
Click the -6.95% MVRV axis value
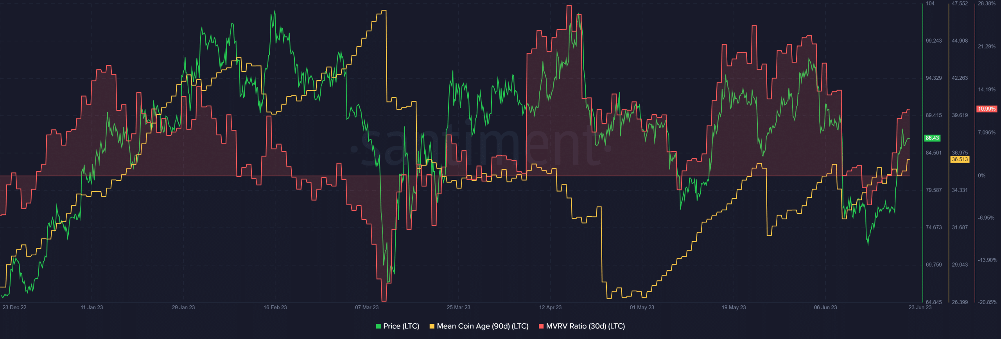point(986,217)
